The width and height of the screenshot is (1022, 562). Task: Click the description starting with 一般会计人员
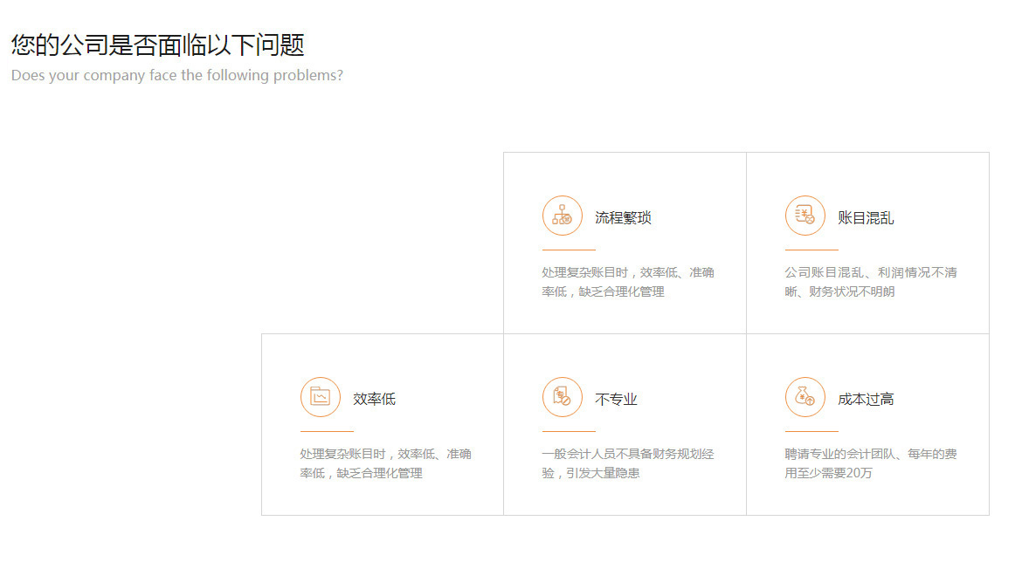(x=627, y=463)
